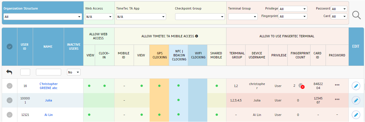Viewport: 365px width, 122px height.
Task: Click the back arrow reset filter icon
Action: pos(9,72)
